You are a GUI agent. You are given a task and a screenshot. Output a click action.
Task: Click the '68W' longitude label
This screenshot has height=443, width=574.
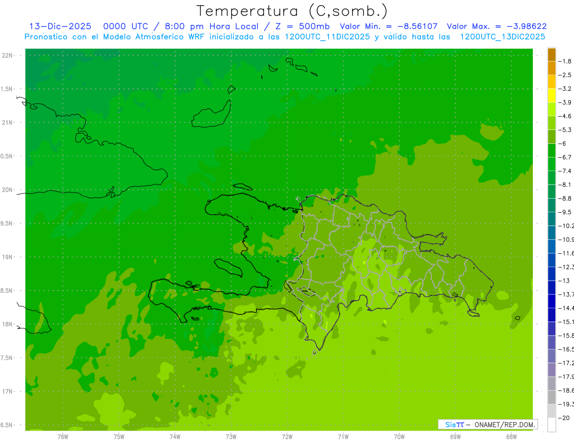tap(511, 436)
